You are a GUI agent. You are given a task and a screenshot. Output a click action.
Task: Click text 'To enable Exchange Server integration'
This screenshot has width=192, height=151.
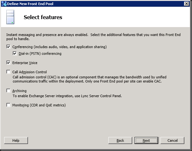(43, 96)
